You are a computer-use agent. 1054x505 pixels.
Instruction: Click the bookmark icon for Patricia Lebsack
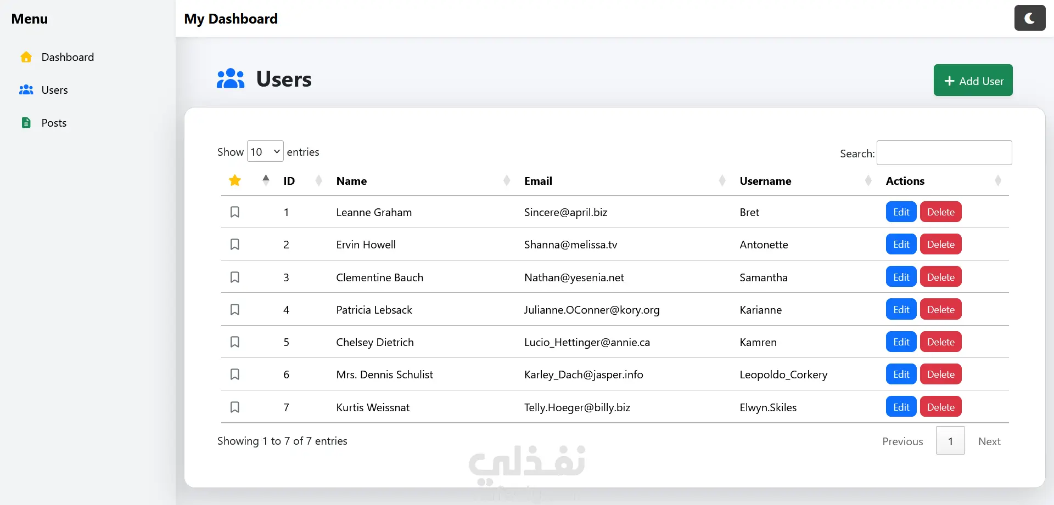coord(235,310)
